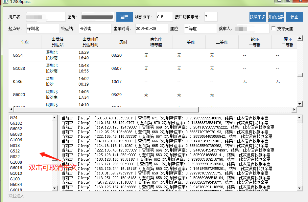Click the 出发时间 到达时间 column header
This screenshot has height=202, width=308.
coord(90,42)
